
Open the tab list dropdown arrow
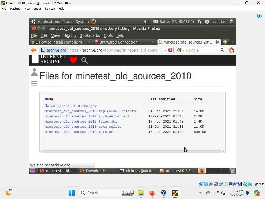(x=232, y=42)
